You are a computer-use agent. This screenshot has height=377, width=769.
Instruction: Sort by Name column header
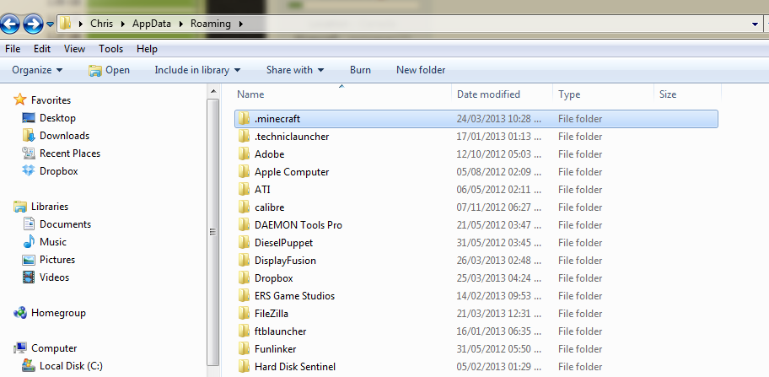coord(250,94)
